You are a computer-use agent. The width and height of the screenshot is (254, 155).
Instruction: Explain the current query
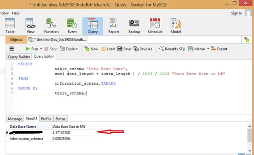coord(69,49)
